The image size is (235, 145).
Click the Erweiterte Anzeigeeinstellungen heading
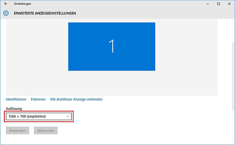(x=45, y=13)
